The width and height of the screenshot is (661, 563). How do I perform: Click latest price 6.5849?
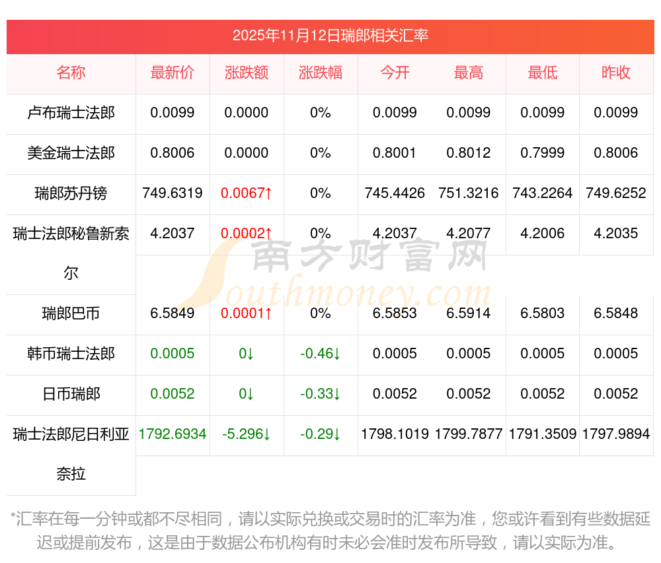point(173,314)
